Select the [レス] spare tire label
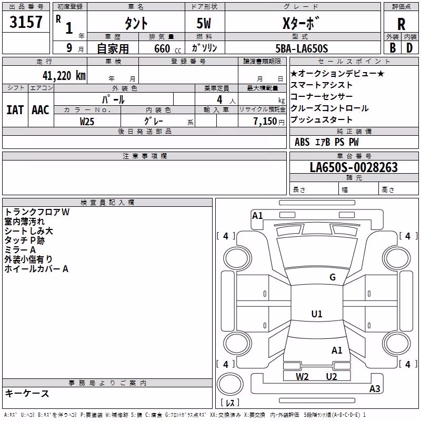Screen dimensions: 421x421 click(230, 403)
